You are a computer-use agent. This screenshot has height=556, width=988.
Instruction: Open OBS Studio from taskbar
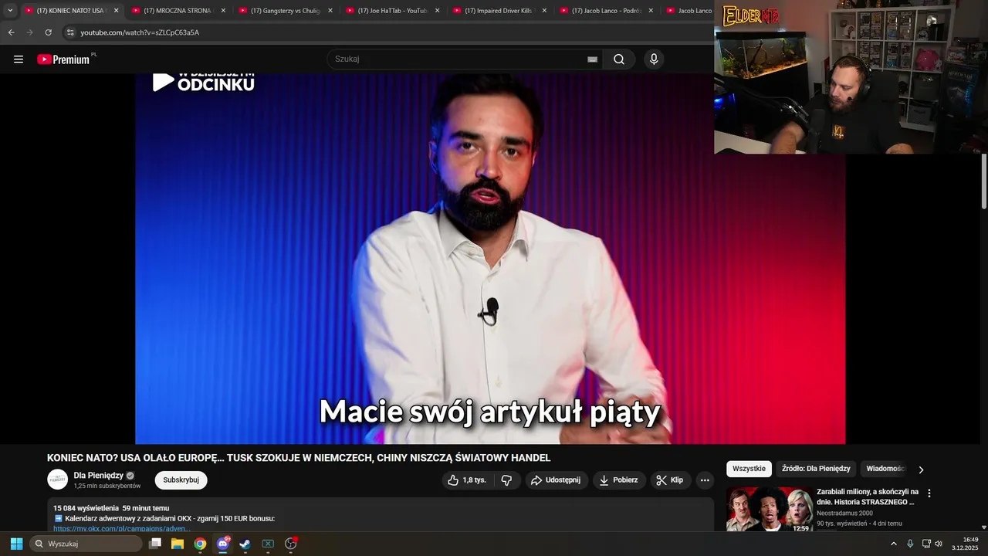click(x=291, y=544)
